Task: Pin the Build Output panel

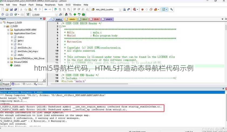Action: pyautogui.click(x=223, y=89)
